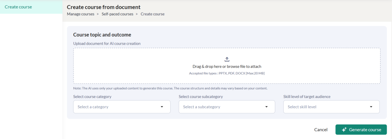Cancel the course creation
The image size is (392, 139).
[321, 130]
